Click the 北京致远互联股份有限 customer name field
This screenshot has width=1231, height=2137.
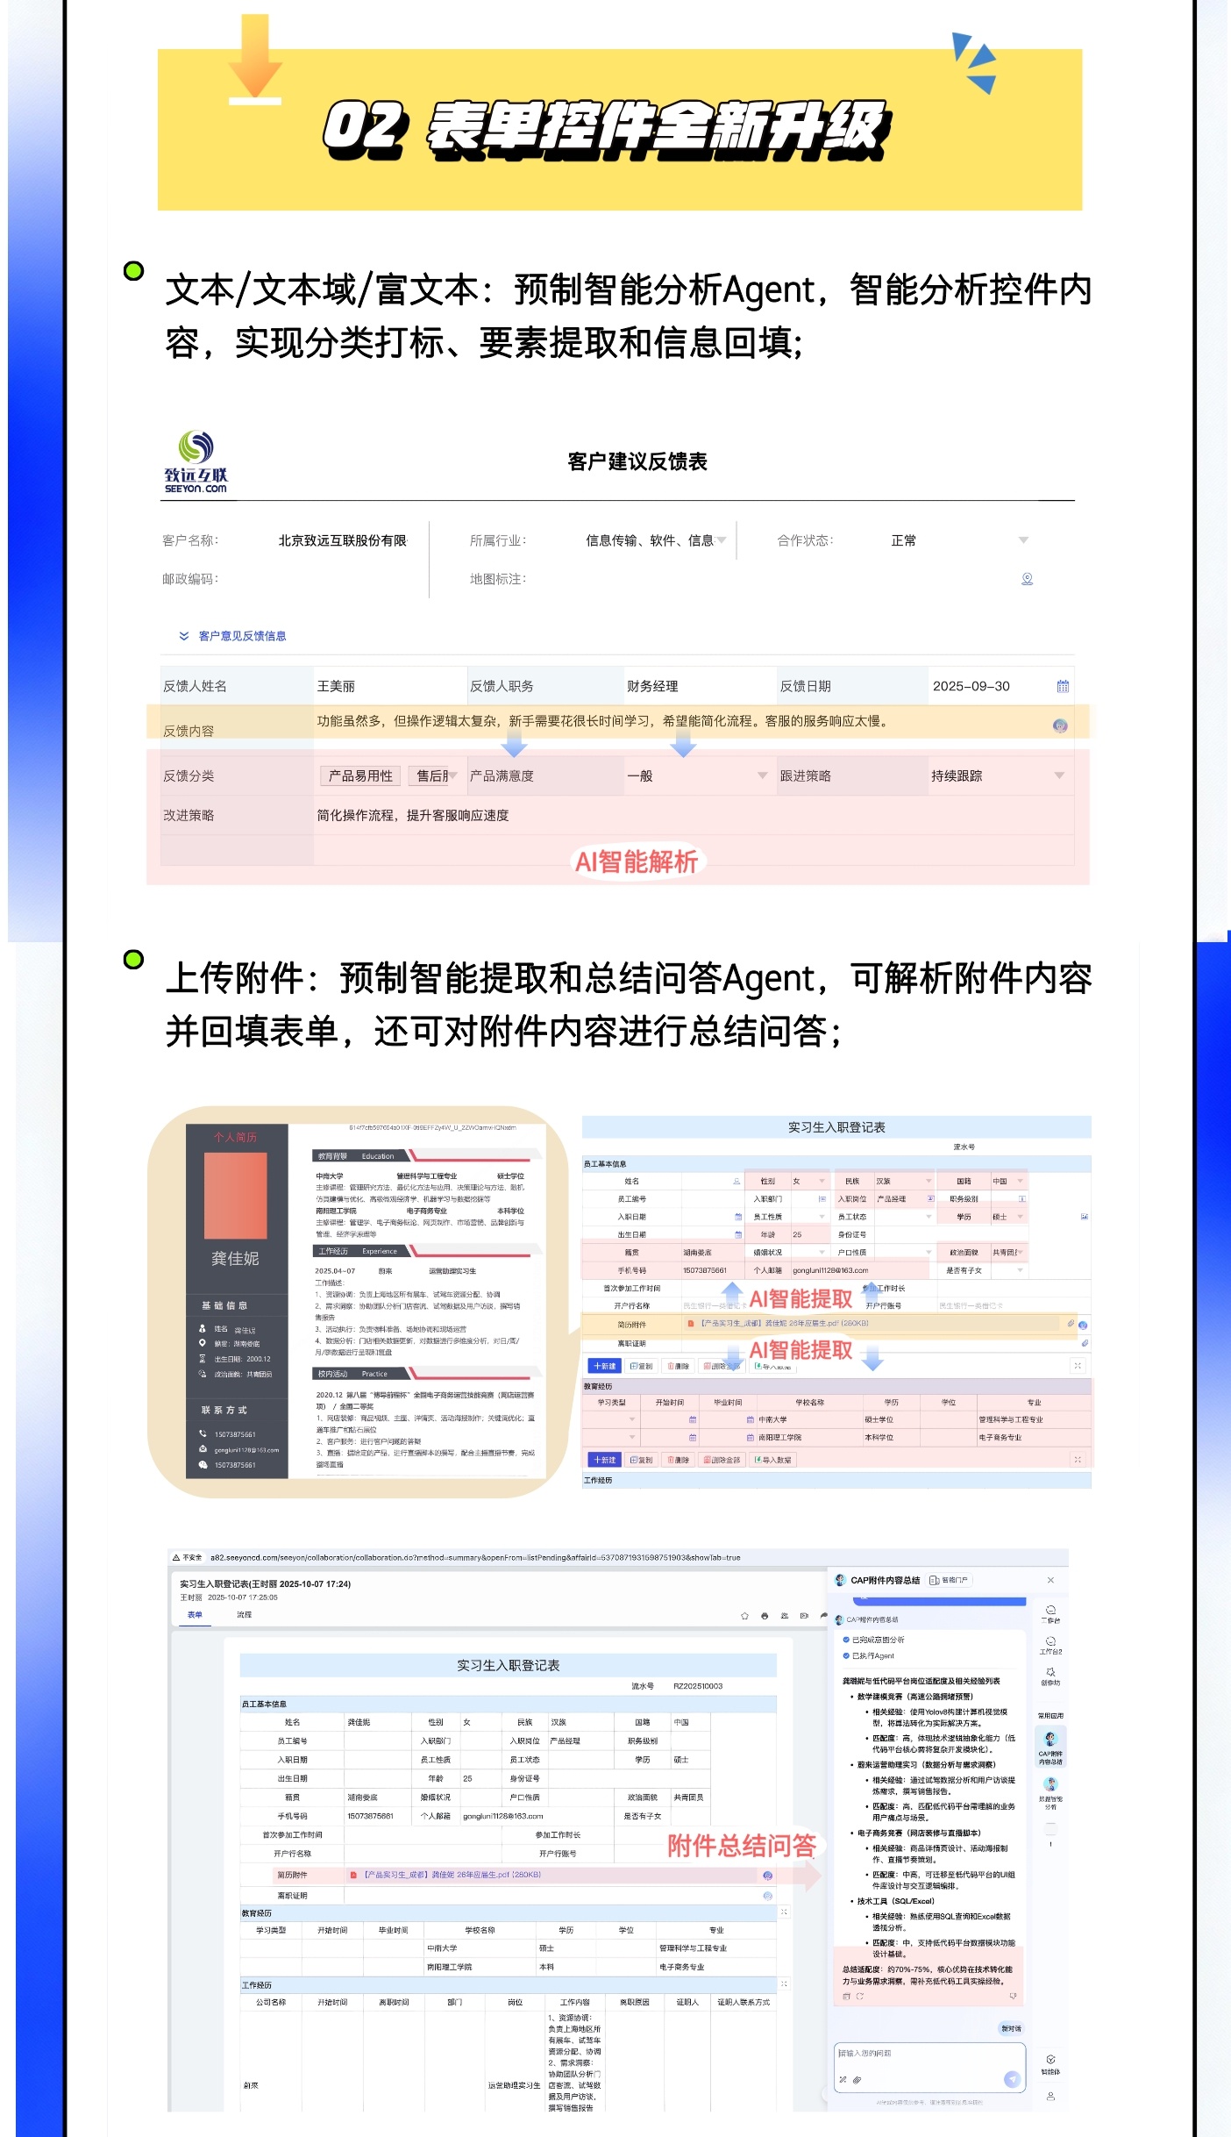click(x=343, y=540)
